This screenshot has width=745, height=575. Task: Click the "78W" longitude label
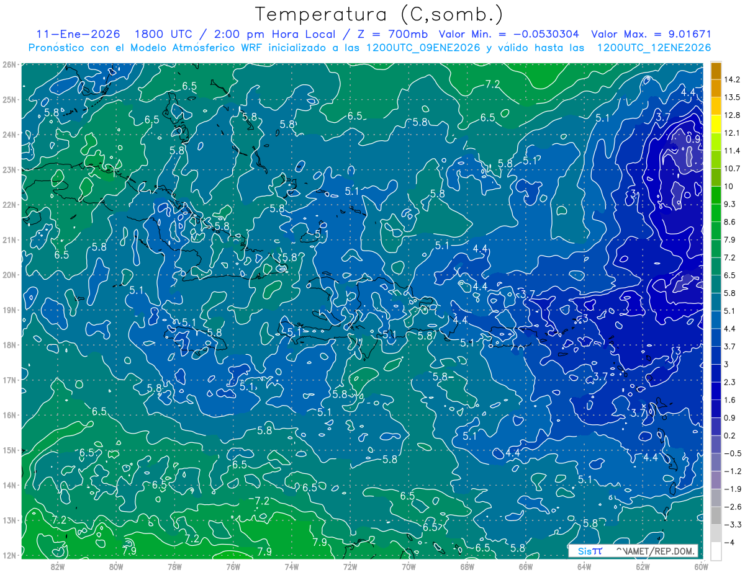click(174, 566)
